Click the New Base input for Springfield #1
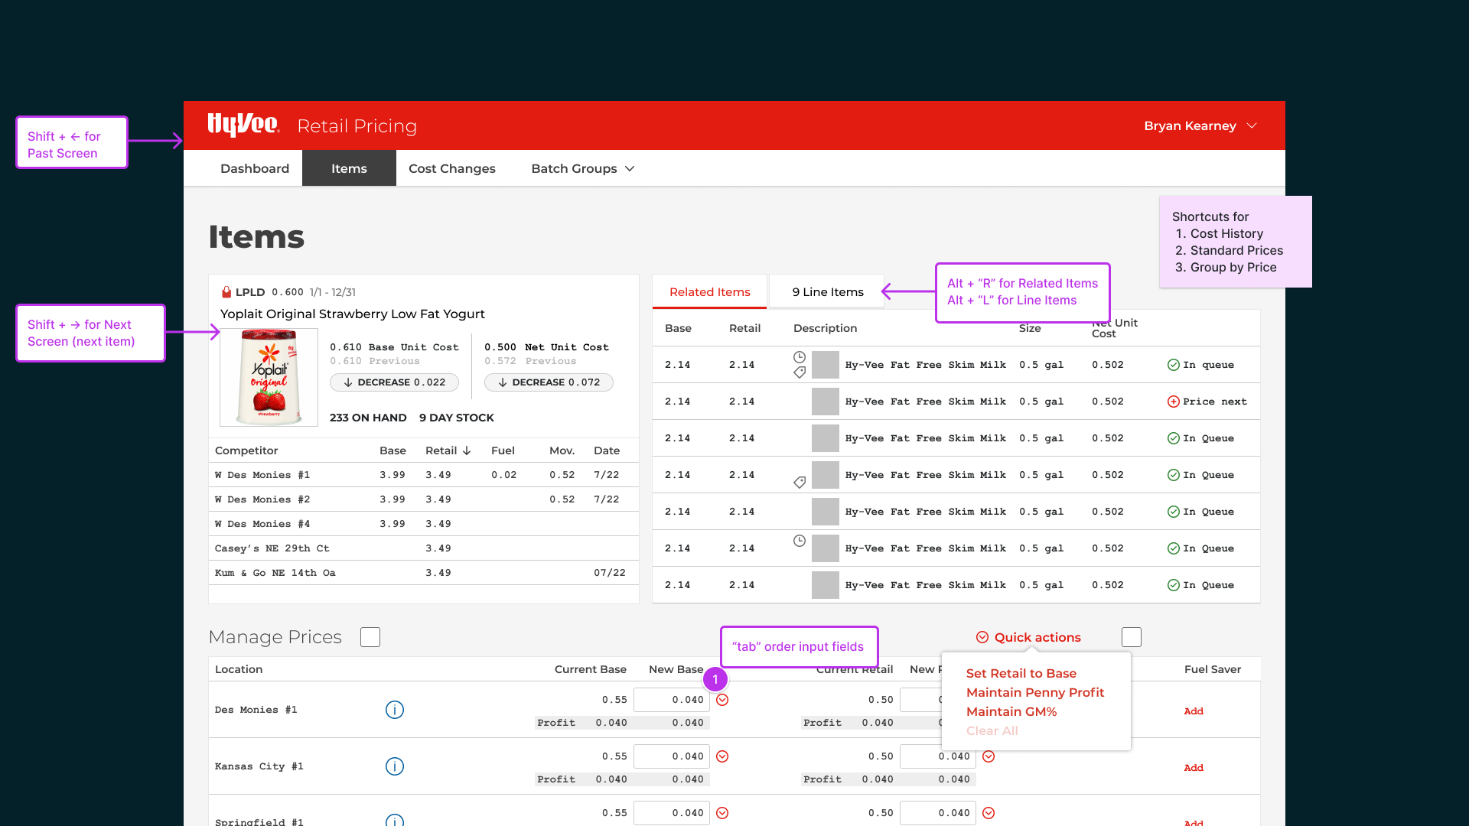Screen dimensions: 1469x826 click(x=672, y=813)
